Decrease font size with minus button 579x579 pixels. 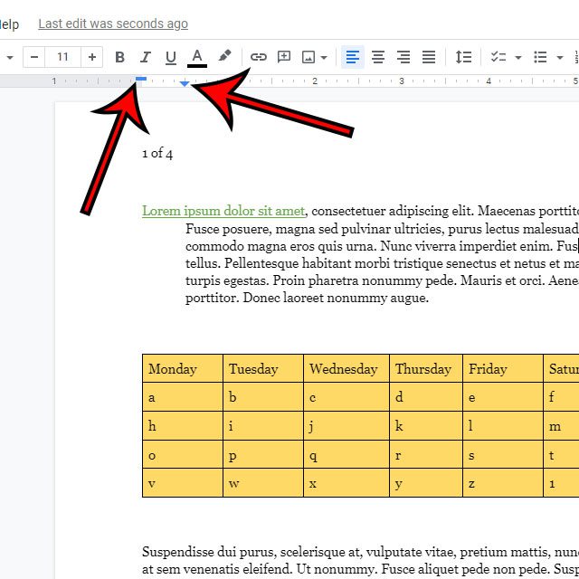pos(34,57)
